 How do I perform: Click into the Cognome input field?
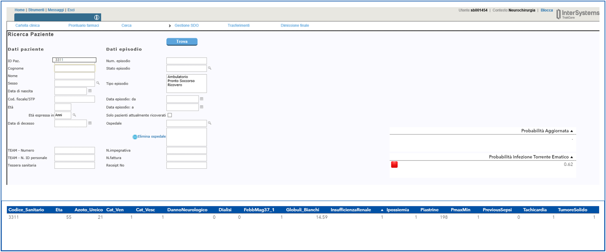[x=75, y=68]
